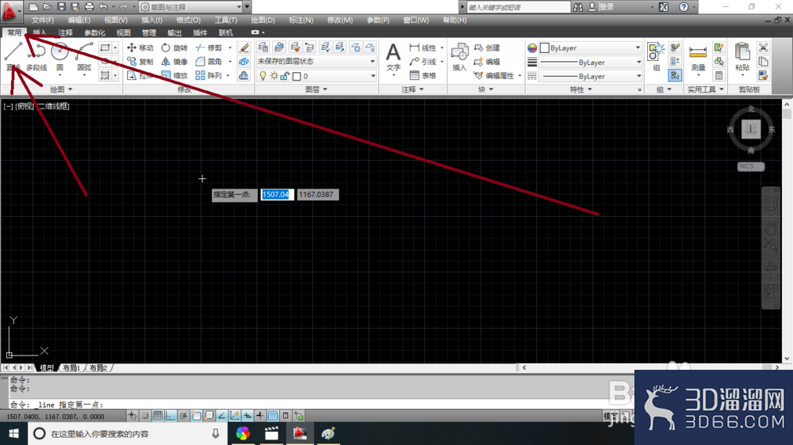Click the Group (组) tool
The height and width of the screenshot is (445, 793).
point(656,57)
